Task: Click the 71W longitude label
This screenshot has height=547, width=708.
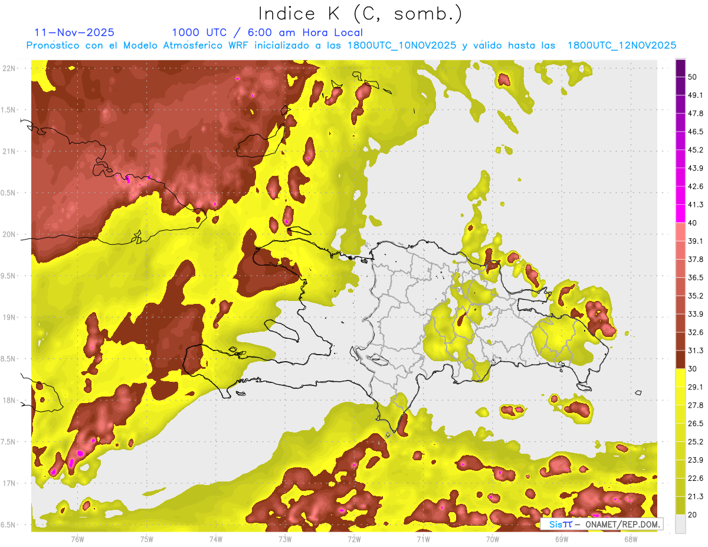Action: (423, 539)
